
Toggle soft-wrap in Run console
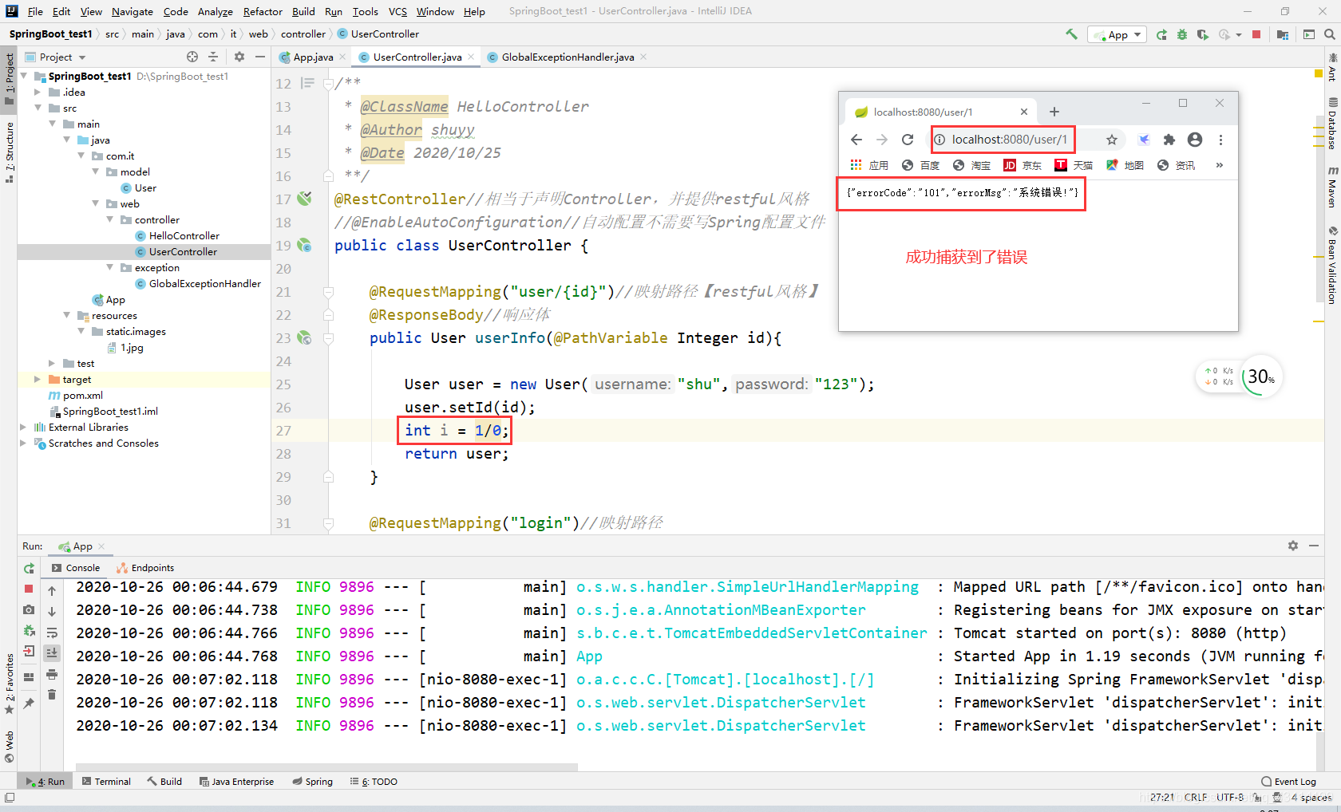[x=52, y=633]
